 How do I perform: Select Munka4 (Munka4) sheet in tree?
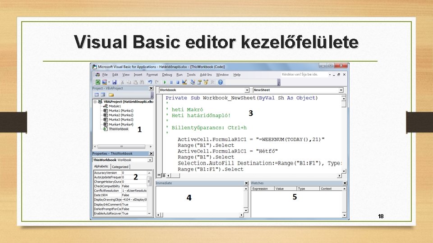pos(121,124)
